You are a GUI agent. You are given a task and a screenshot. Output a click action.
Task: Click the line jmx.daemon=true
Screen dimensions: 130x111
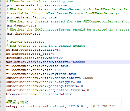click(x=21, y=25)
